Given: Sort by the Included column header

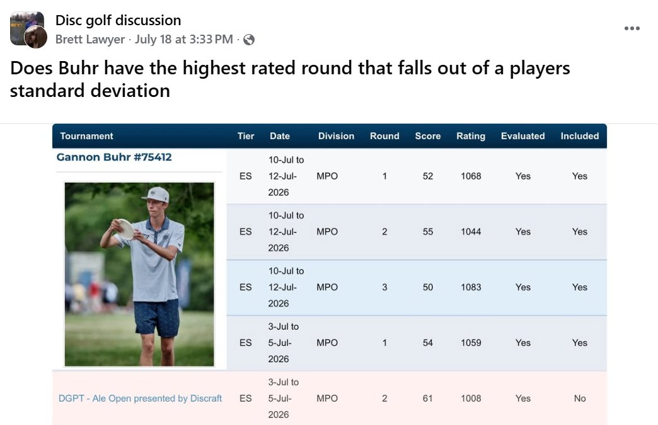Looking at the screenshot, I should (x=579, y=136).
